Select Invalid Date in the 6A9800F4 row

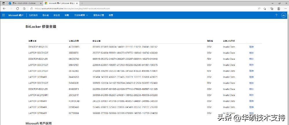[x=229, y=89]
